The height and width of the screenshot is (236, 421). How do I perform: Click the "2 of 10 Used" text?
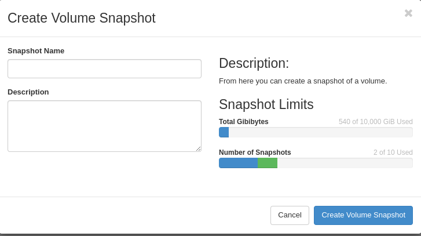[393, 153]
